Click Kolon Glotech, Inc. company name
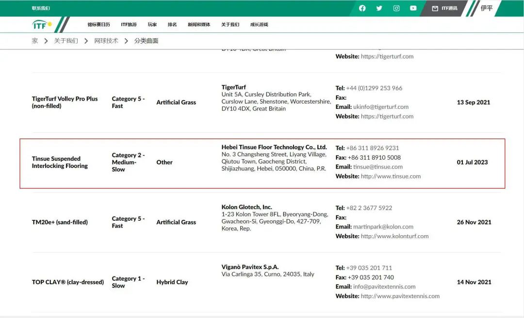Image resolution: width=524 pixels, height=318 pixels. click(246, 207)
